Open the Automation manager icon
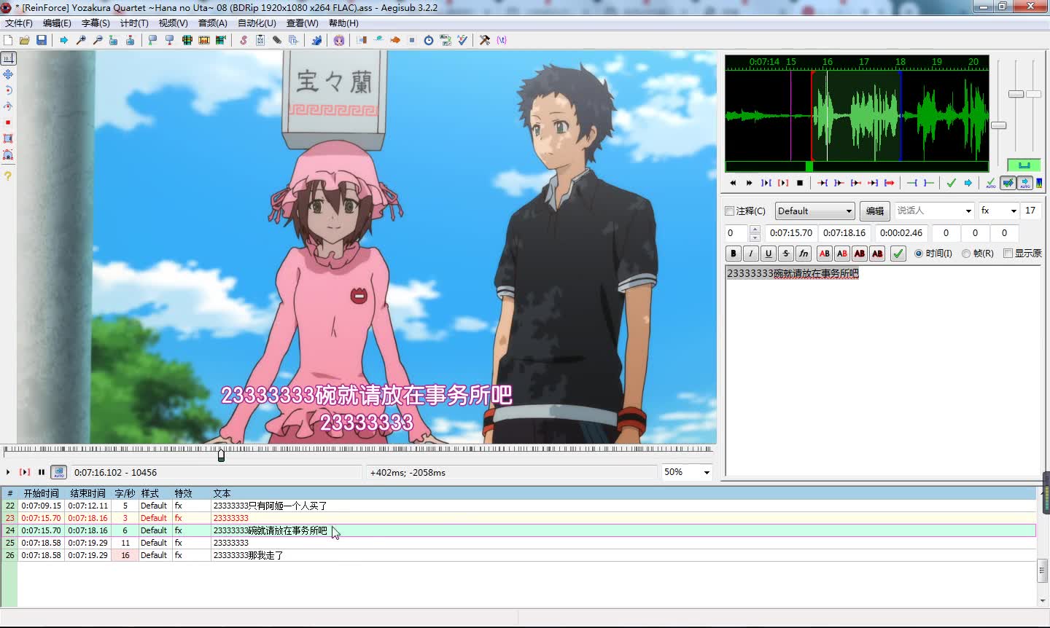 pos(317,40)
